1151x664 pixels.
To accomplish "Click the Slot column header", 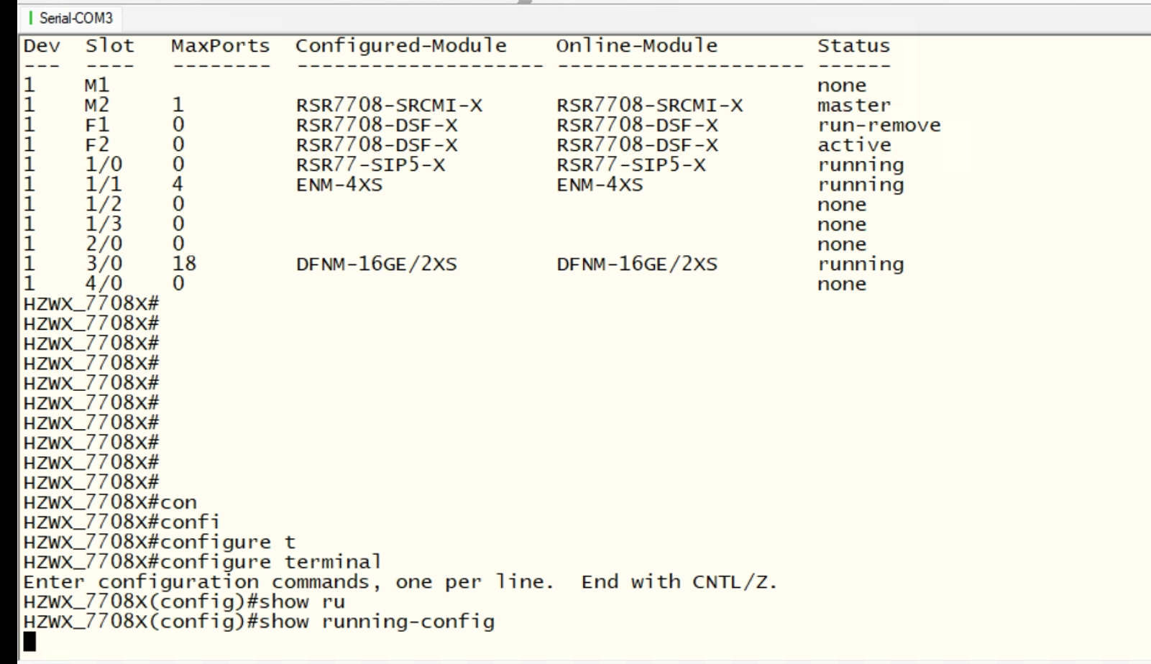I will [109, 46].
